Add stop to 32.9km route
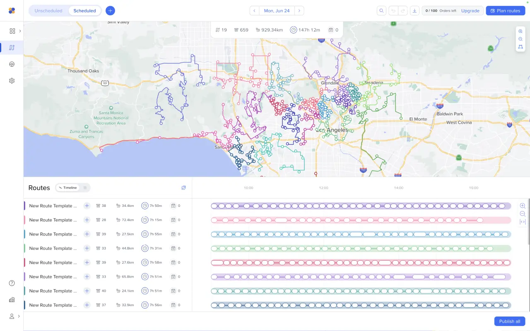This screenshot has width=530, height=331. 87,305
